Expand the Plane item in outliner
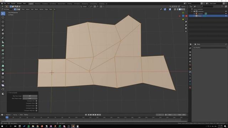This screenshot has width=228, height=128. (x=194, y=16)
